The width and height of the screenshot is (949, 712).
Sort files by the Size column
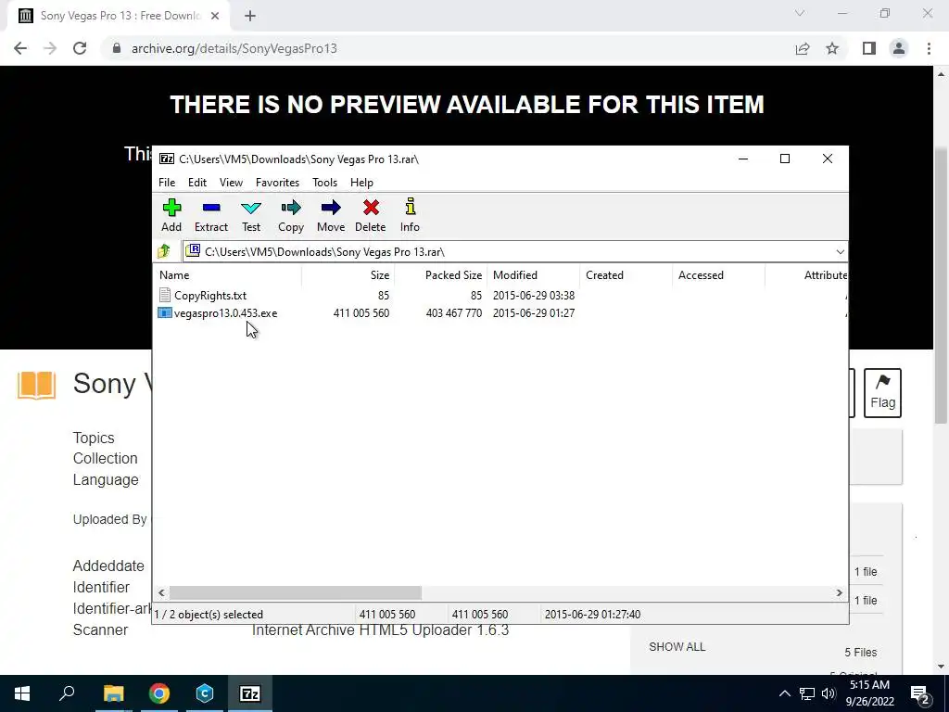tap(348, 274)
